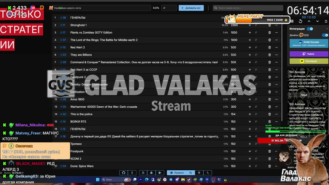Add amount to Warhammer 40000 Dark crusade lot
Viewport: 329px width, 185px height.
[250, 107]
